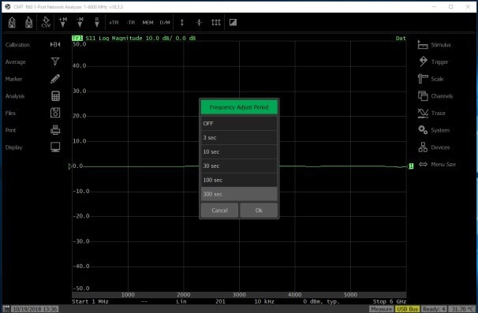Open the System menu
The width and height of the screenshot is (478, 313).
440,130
